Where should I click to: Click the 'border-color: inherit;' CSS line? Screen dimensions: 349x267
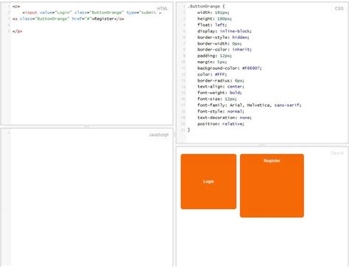pos(225,49)
